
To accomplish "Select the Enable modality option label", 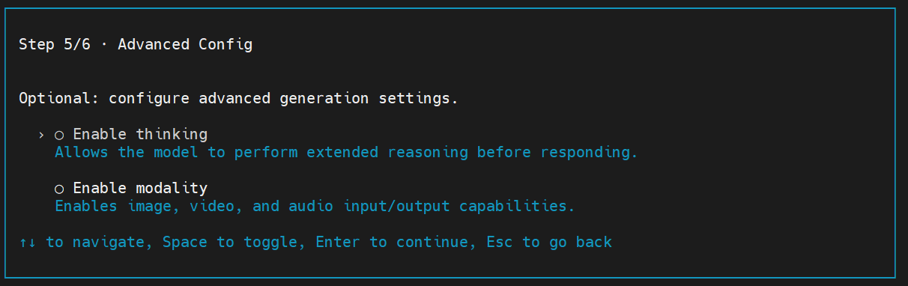I will click(x=140, y=188).
